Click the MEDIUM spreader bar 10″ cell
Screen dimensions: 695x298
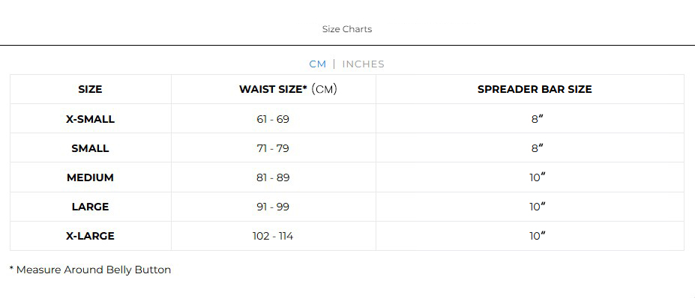coord(538,177)
